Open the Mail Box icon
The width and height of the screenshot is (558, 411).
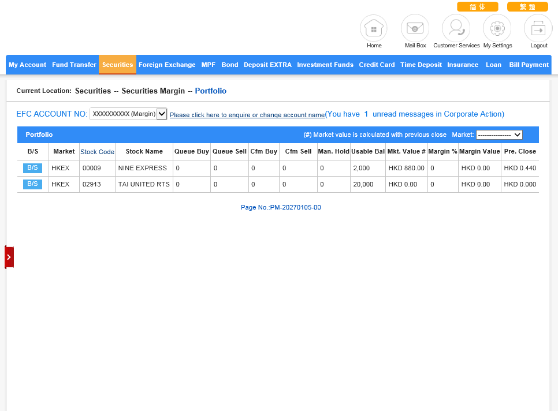[x=415, y=28]
